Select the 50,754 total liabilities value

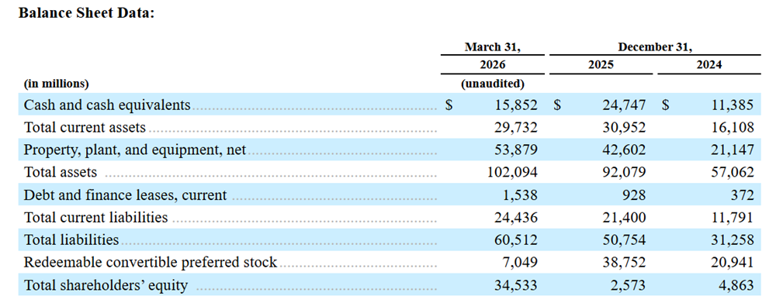click(x=625, y=239)
